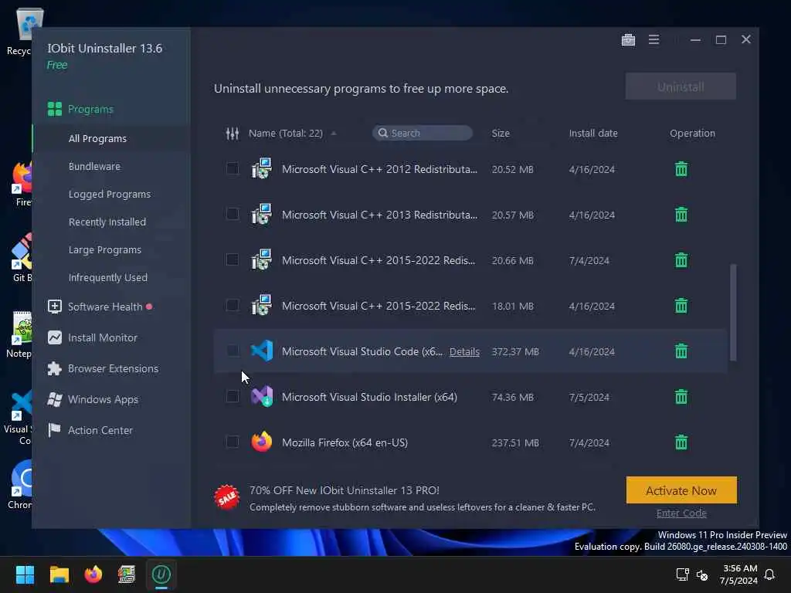Click the Action Center flag icon
The height and width of the screenshot is (593, 791).
(x=55, y=430)
